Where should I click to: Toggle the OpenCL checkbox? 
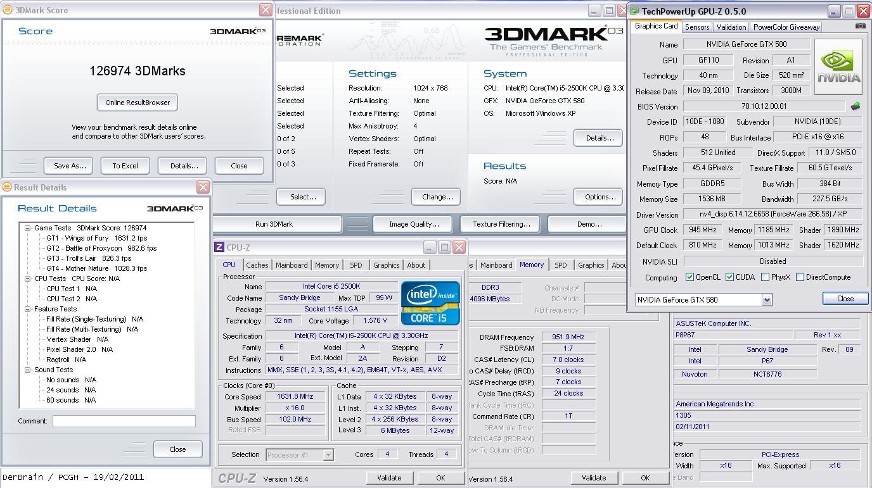689,277
